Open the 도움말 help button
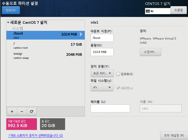 (179, 10)
